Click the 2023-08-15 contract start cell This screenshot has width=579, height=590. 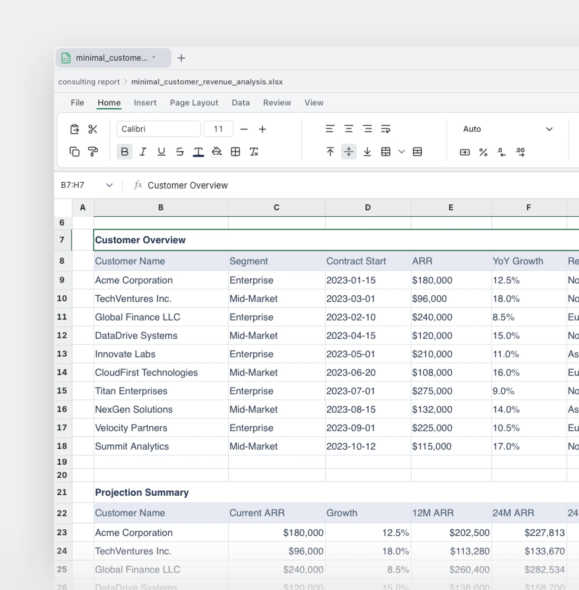(x=368, y=409)
